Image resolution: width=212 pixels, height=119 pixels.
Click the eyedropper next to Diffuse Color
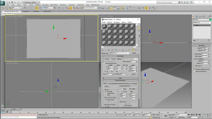111,53
